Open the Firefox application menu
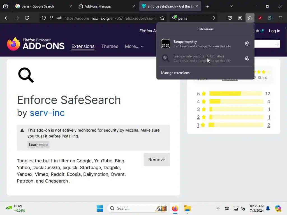The width and height of the screenshot is (287, 215). coord(280,18)
